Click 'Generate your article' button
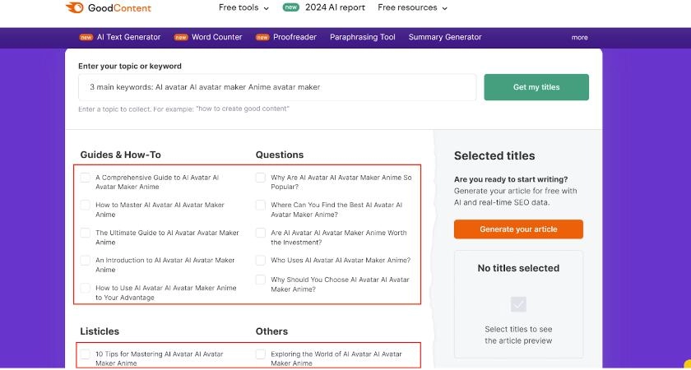The width and height of the screenshot is (691, 370). [518, 229]
